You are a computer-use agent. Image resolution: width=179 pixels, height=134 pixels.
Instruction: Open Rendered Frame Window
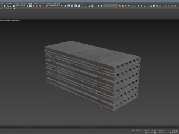point(92,6)
